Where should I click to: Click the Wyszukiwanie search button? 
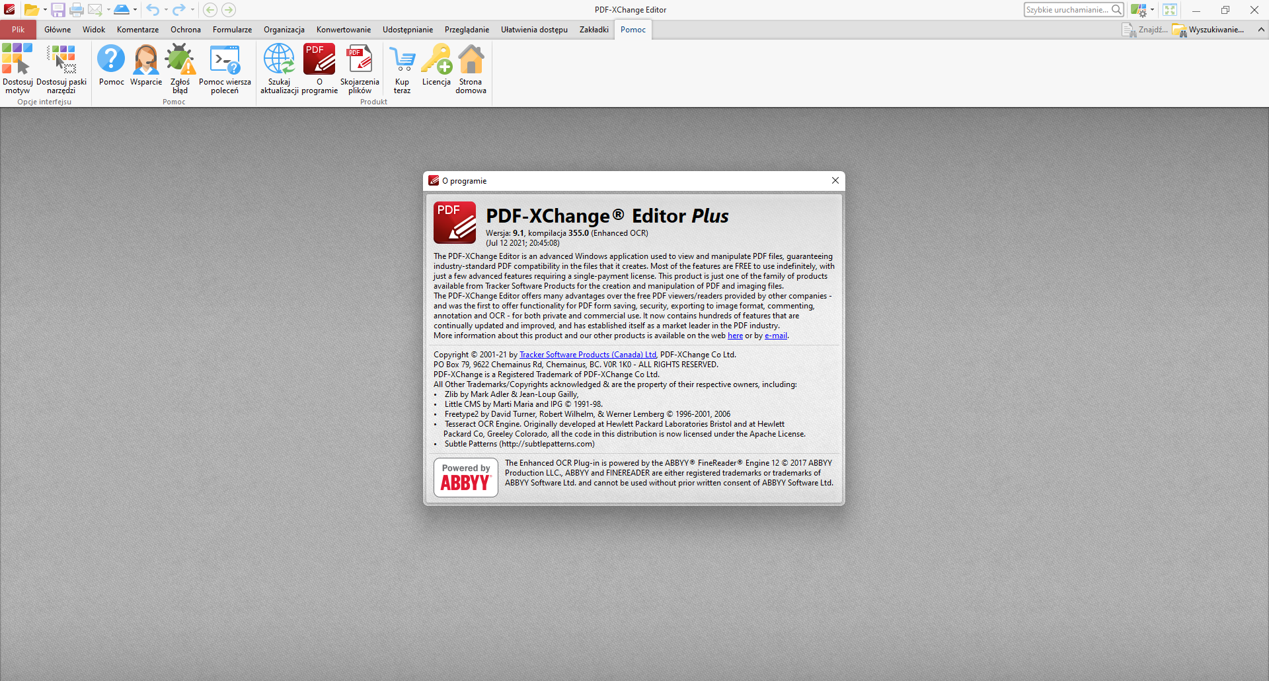tap(1208, 30)
